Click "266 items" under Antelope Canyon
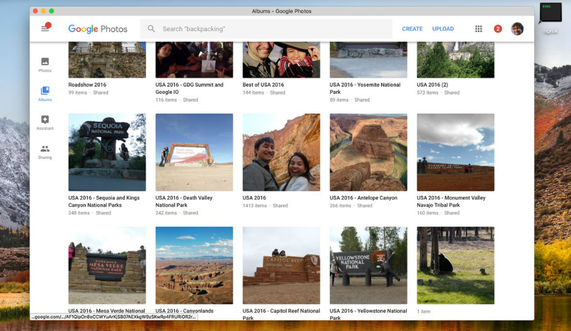The height and width of the screenshot is (331, 571). click(x=340, y=206)
